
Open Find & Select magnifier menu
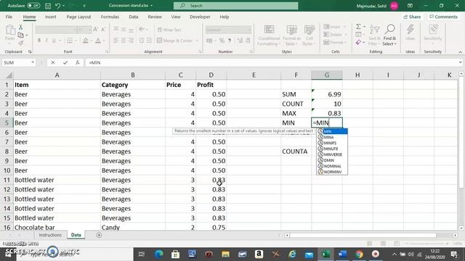click(389, 35)
